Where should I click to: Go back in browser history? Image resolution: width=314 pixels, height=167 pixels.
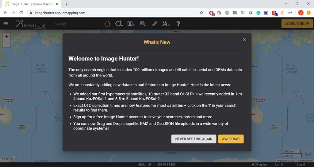pos(6,13)
